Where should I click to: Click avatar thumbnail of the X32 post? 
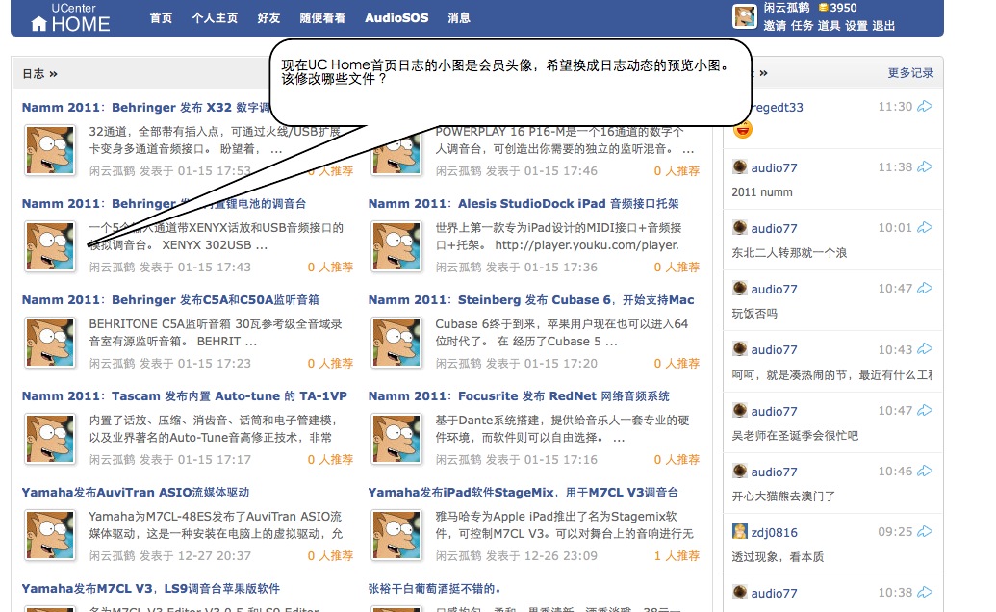pos(50,150)
